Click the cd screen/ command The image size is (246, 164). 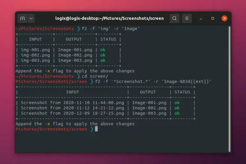95,76
